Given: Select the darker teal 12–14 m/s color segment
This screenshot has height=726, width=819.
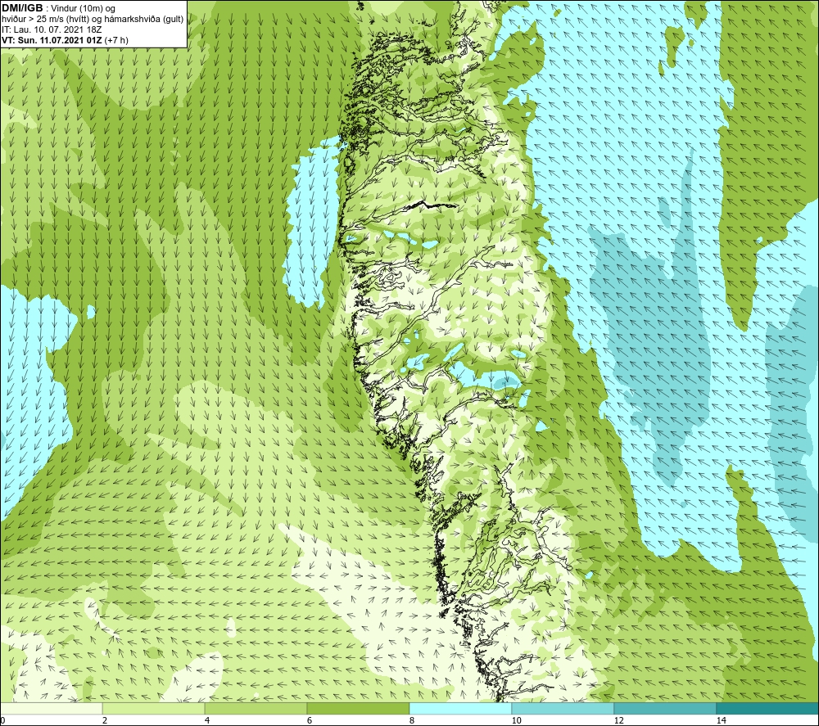Looking at the screenshot, I should coord(665,708).
